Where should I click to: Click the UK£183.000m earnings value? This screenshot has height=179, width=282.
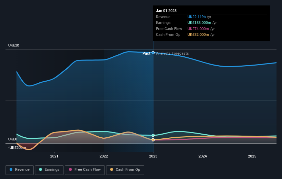tap(199, 23)
